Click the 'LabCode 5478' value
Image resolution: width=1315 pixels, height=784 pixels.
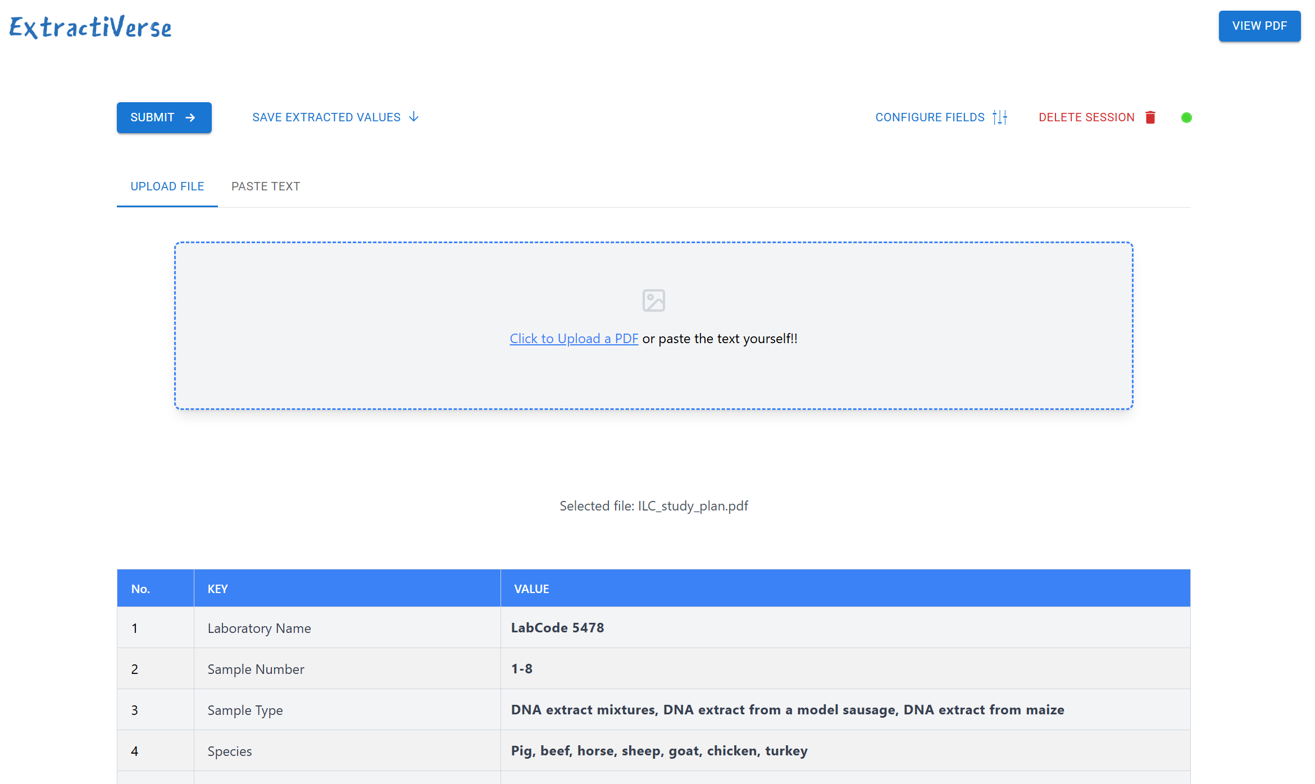557,628
